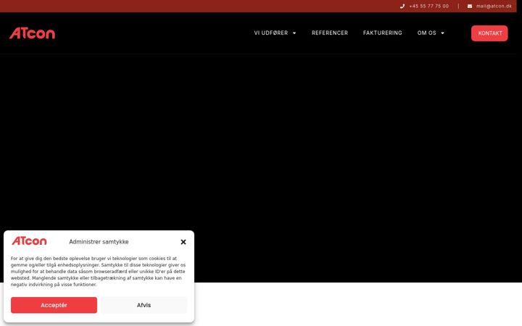
Task: Accept cookies with Acceptér button
Action: (x=54, y=305)
